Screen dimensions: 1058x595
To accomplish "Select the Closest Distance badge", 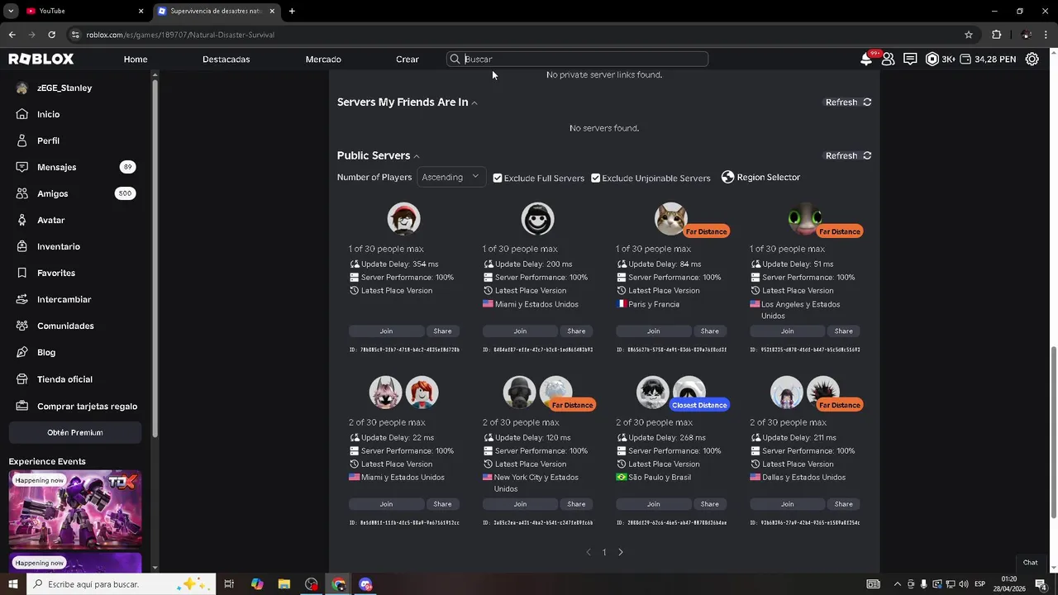I will click(x=699, y=405).
